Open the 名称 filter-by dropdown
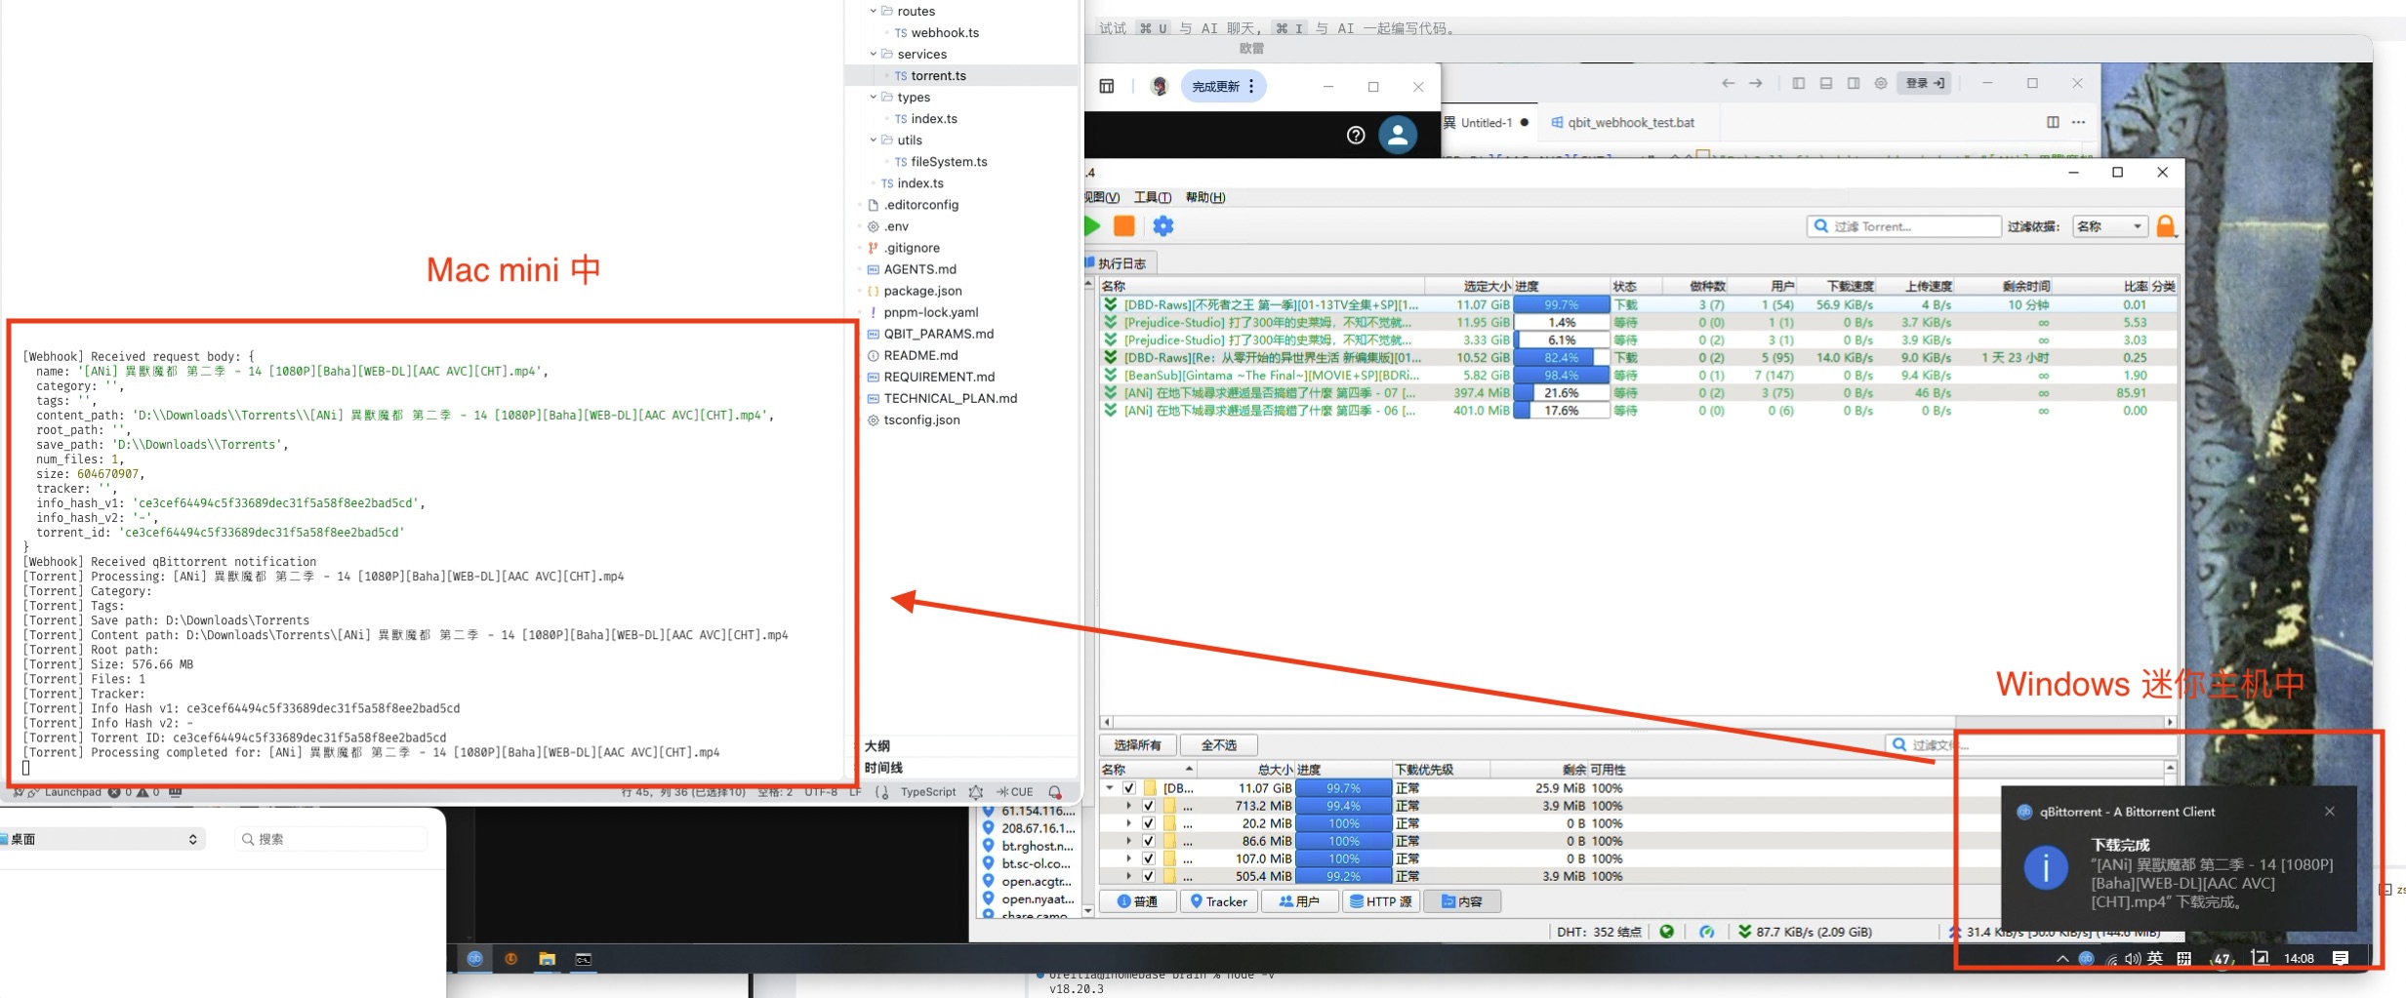This screenshot has width=2406, height=998. (x=2108, y=226)
